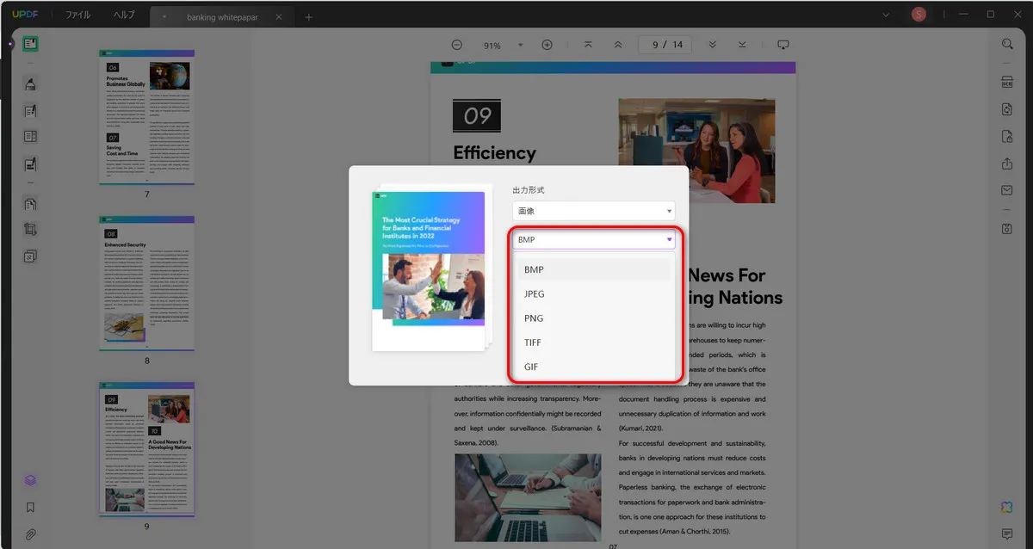Open Reader mode in the left sidebar
Viewport: 1033px width, 549px height.
(x=30, y=44)
